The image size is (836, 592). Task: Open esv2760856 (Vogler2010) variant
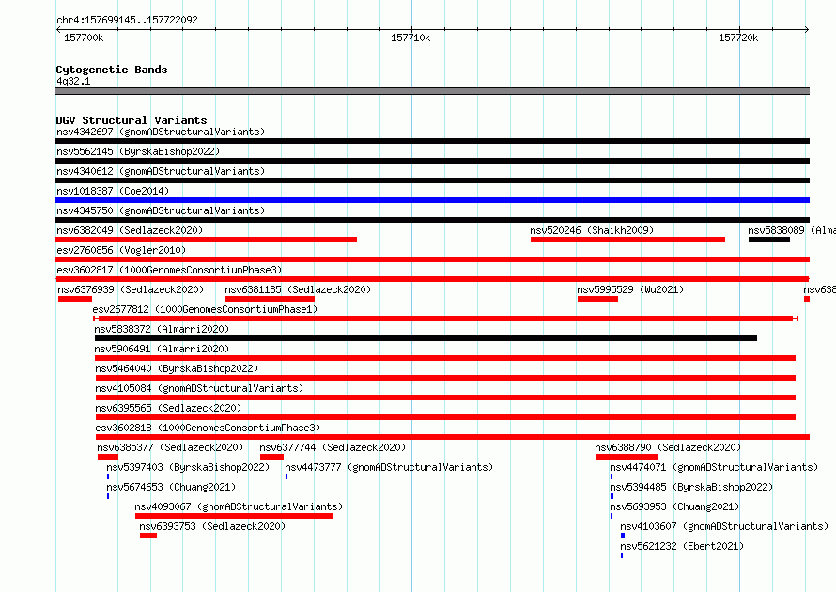[x=121, y=250]
